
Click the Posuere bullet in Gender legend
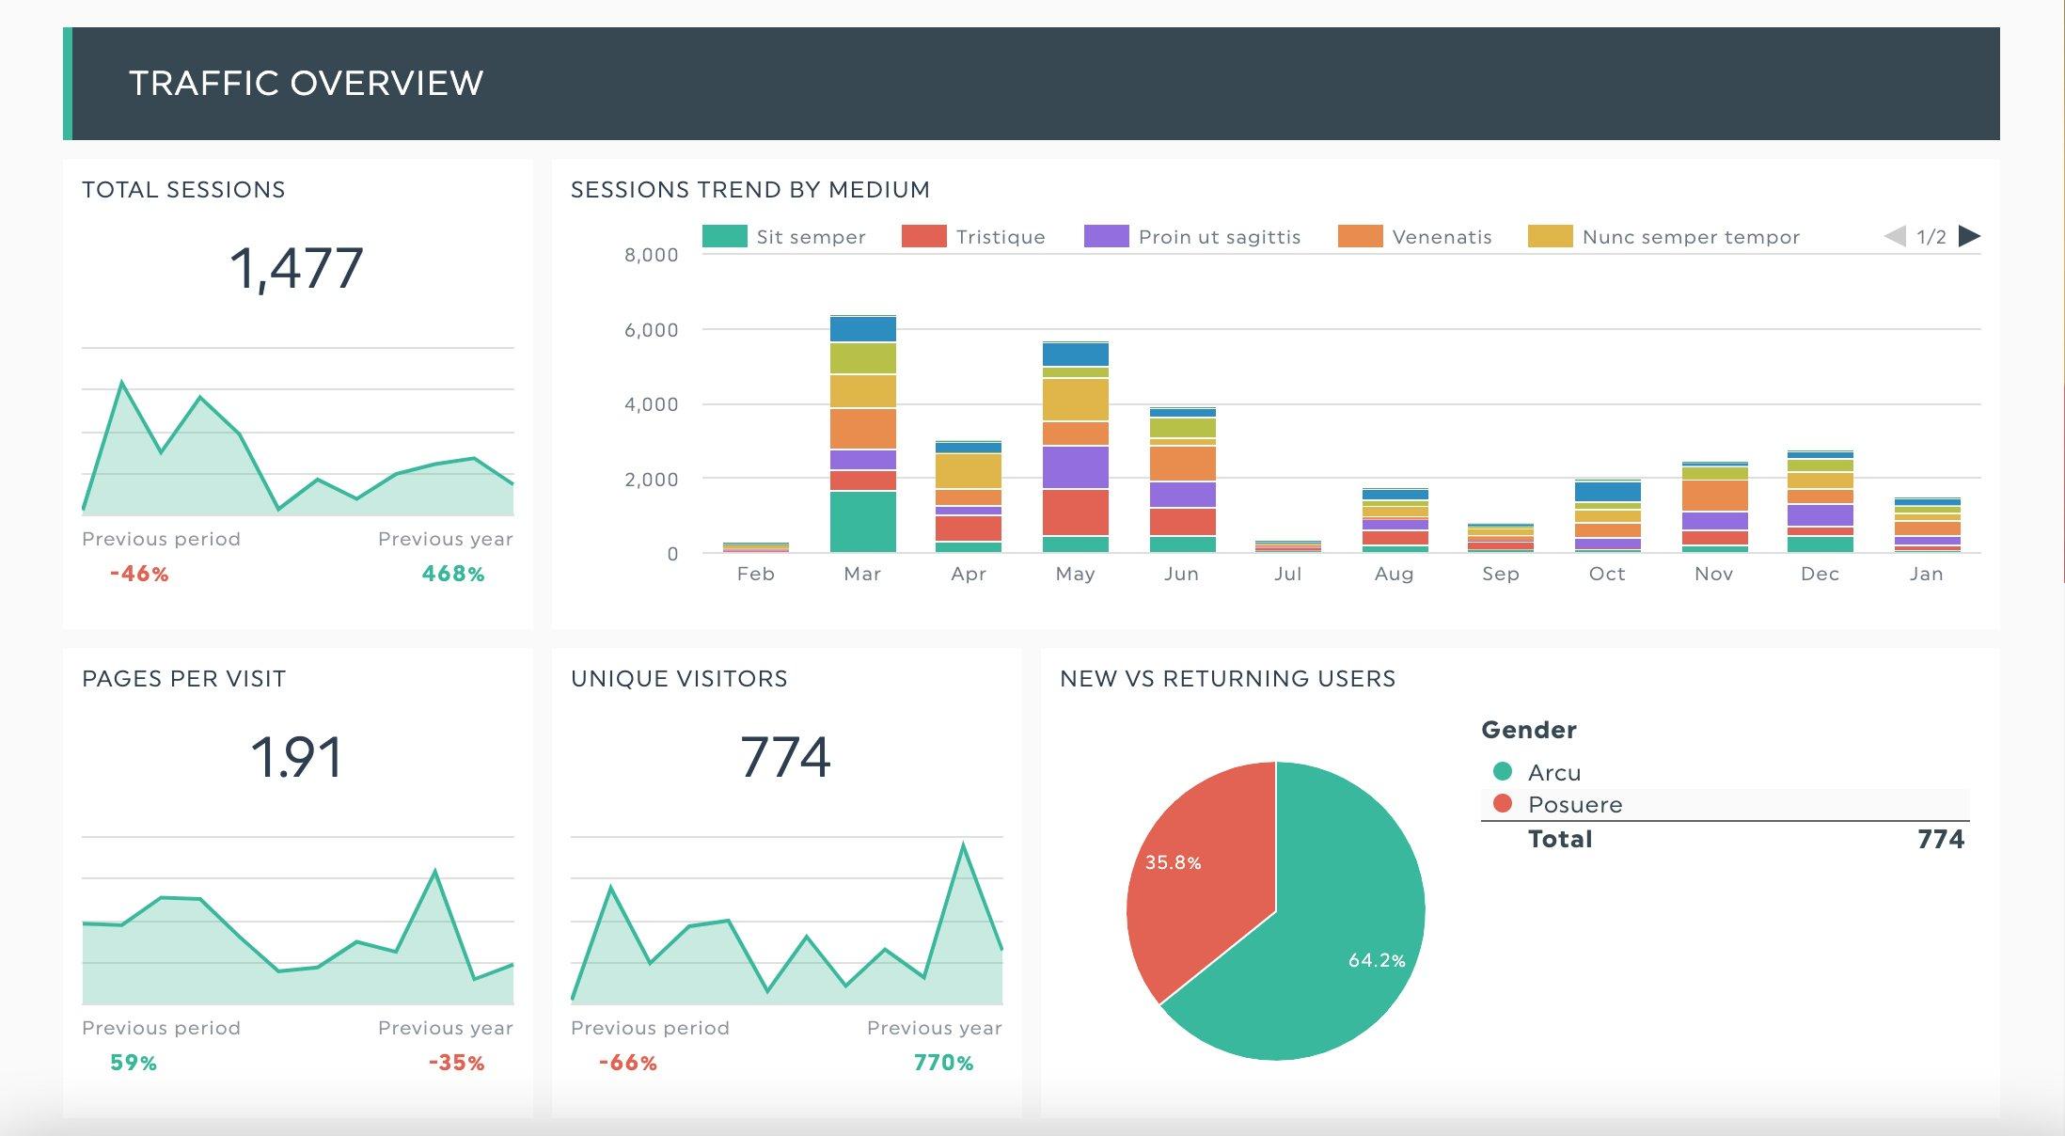(1502, 805)
